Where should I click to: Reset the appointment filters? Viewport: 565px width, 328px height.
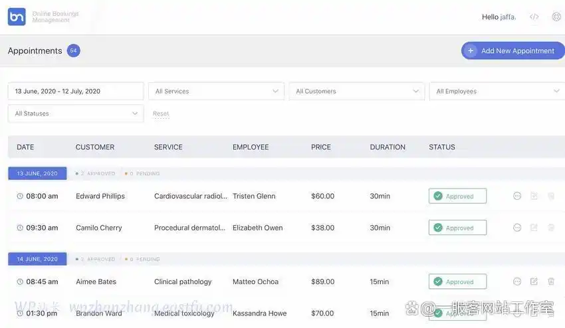(x=161, y=114)
